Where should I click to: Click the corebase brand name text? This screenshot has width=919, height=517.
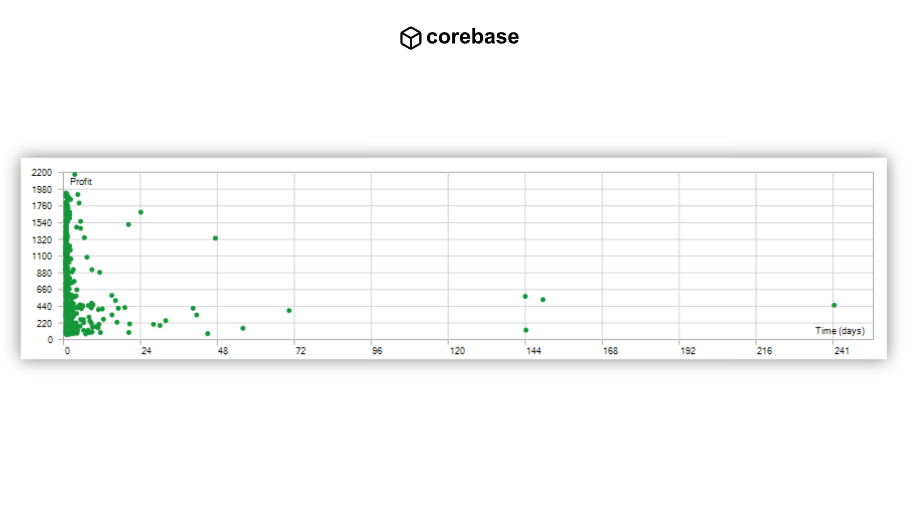pyautogui.click(x=472, y=37)
